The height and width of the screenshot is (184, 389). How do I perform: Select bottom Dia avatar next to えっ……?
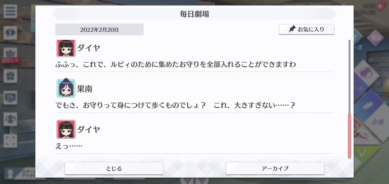point(66,129)
